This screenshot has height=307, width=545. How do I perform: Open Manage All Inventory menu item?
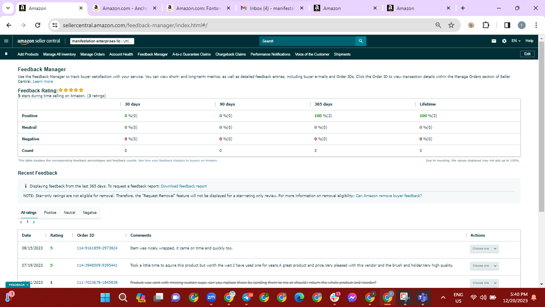tap(59, 54)
